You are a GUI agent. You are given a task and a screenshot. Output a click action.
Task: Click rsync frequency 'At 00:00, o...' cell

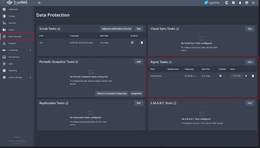(x=190, y=76)
